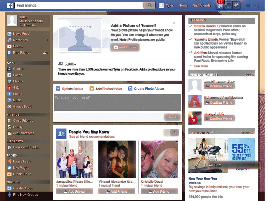Click the Create Group plus icon
Viewport: 268px width, 201px height.
click(x=9, y=188)
